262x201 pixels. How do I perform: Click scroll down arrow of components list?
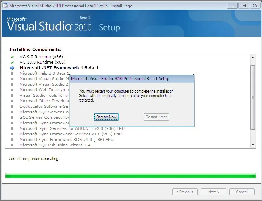[x=253, y=145]
